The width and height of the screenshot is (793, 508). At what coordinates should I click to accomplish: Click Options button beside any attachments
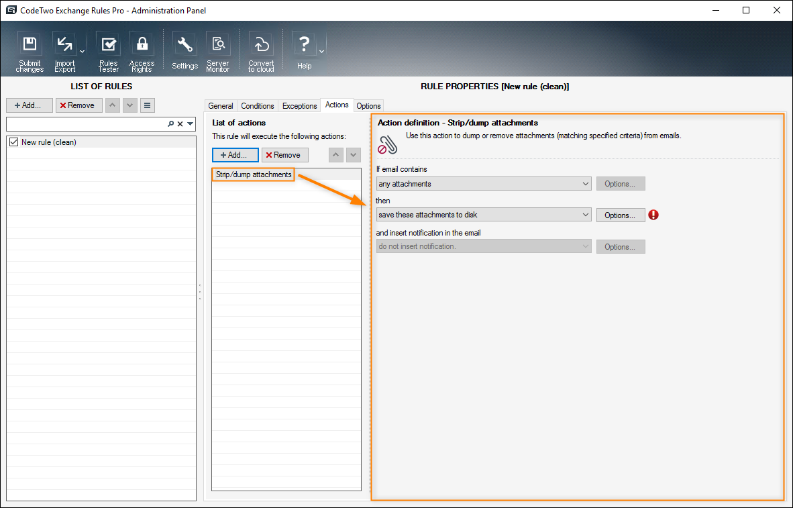(621, 184)
